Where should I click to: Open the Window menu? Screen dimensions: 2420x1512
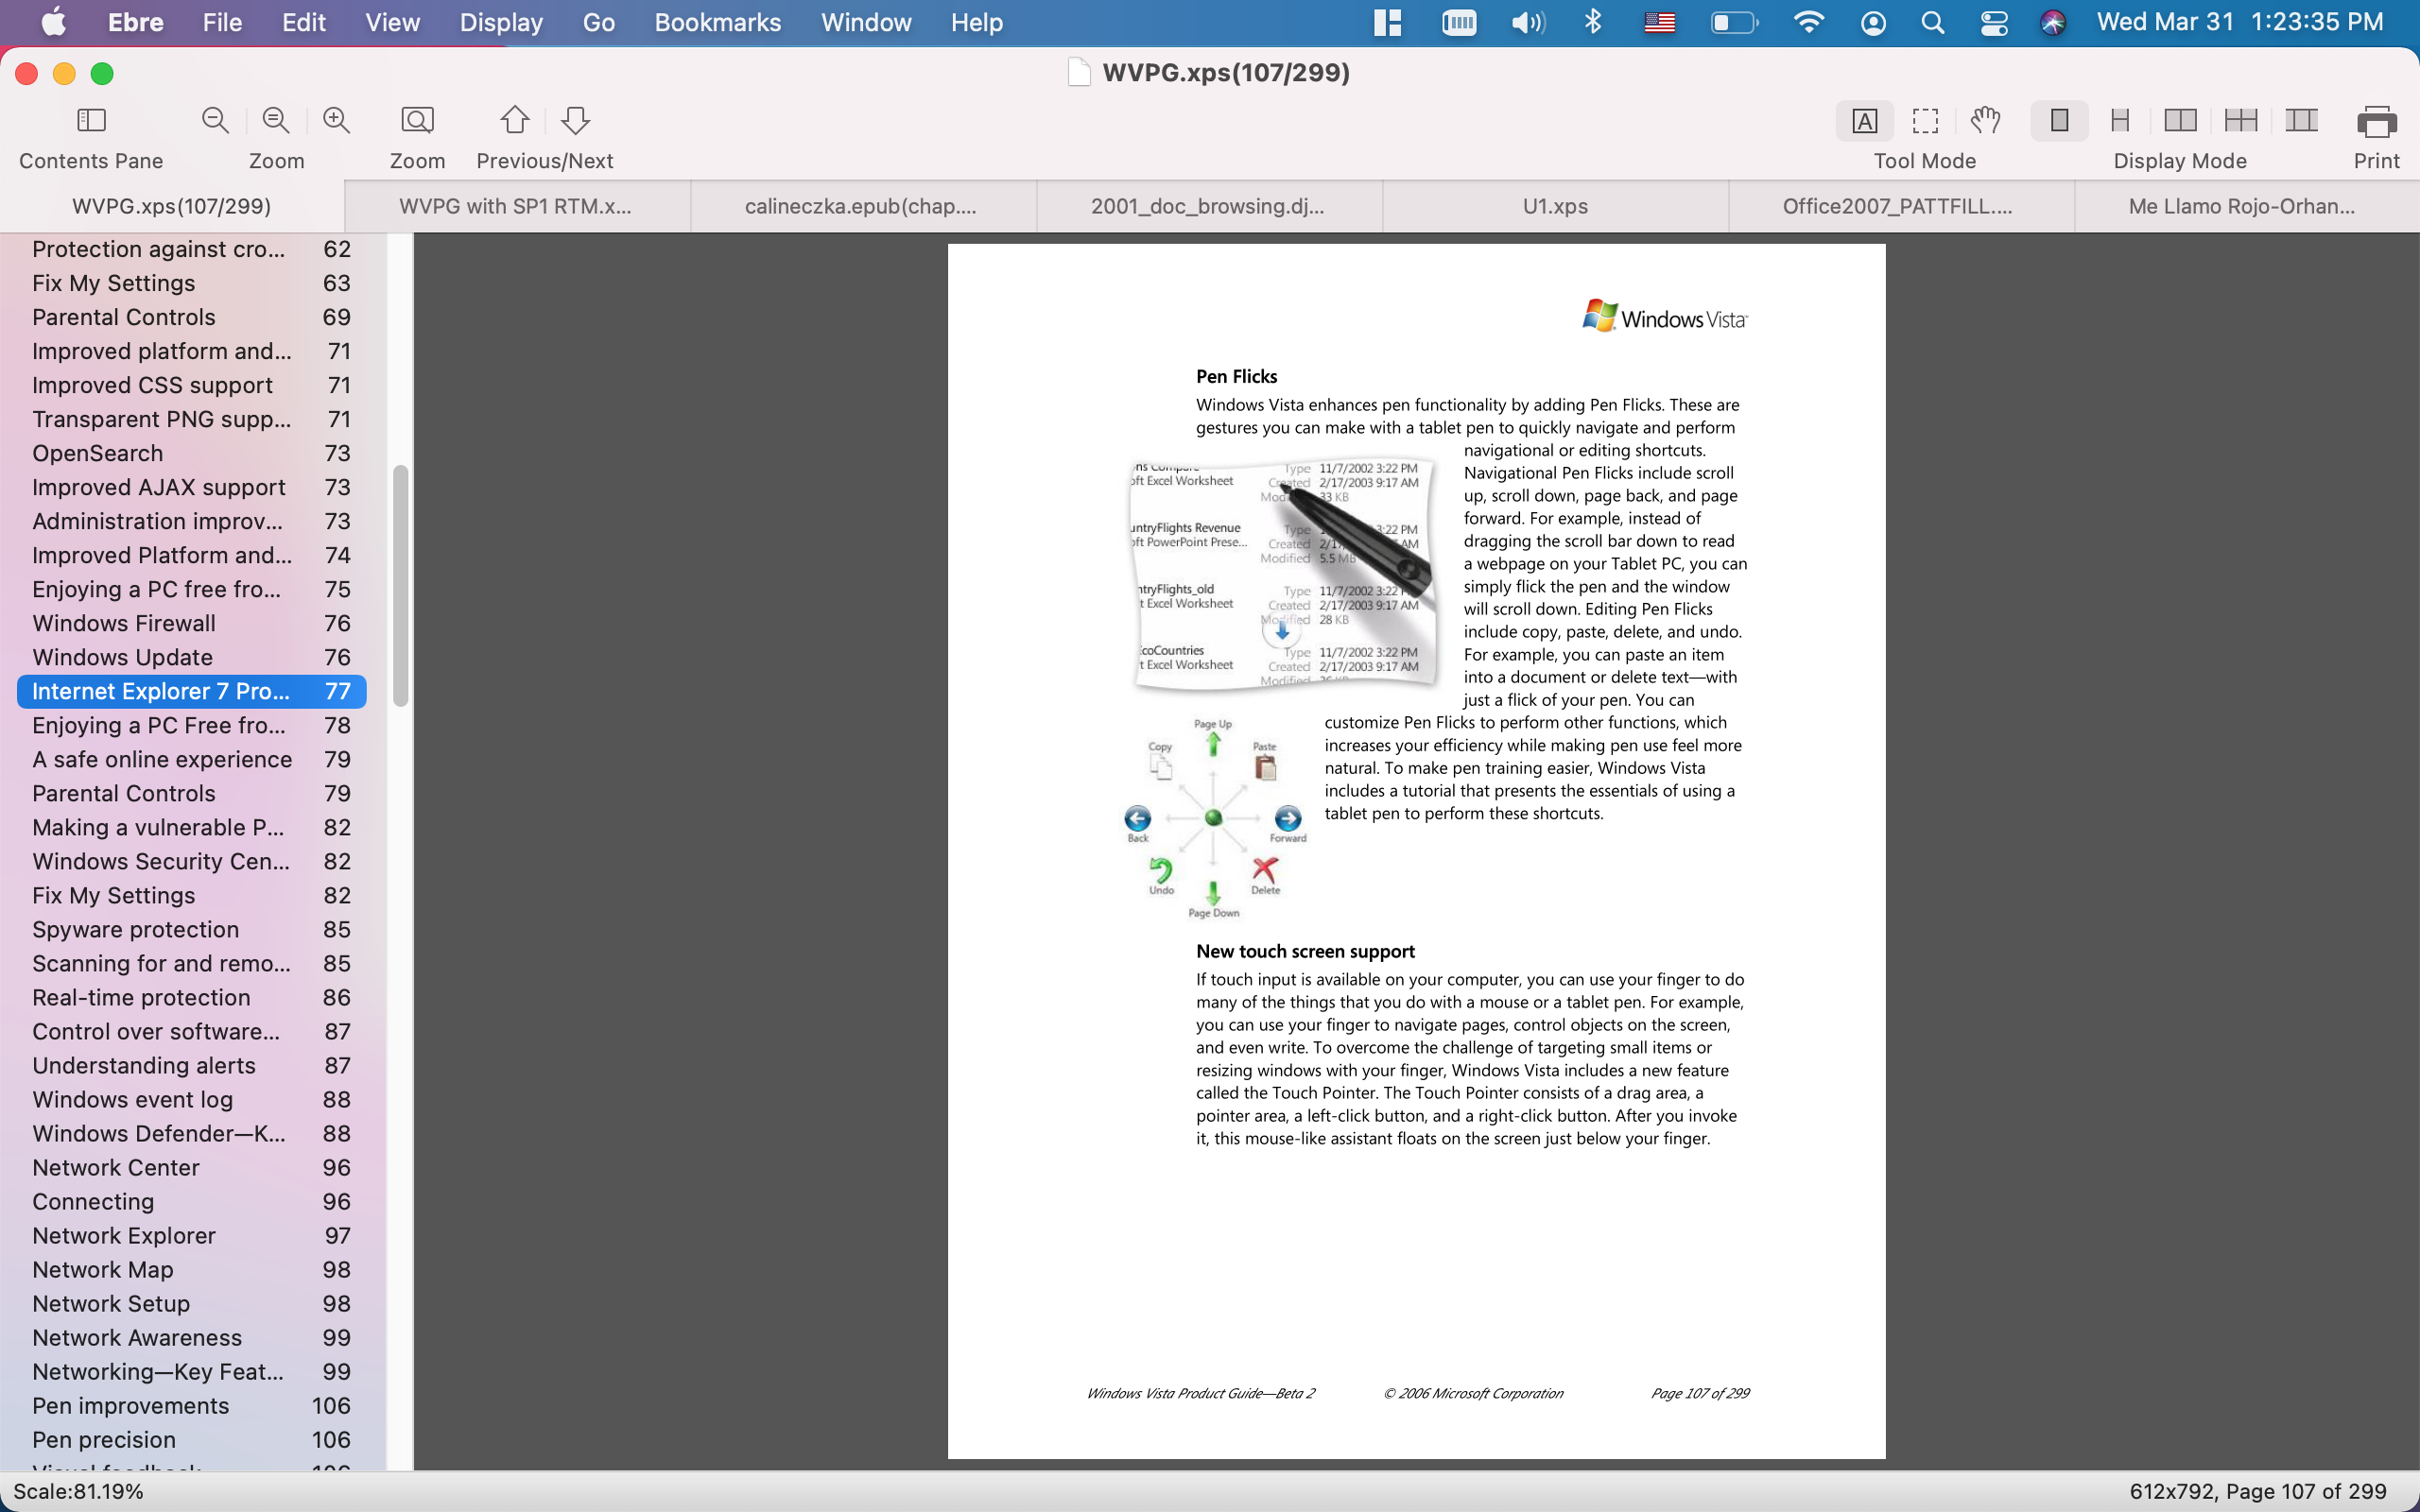pyautogui.click(x=866, y=22)
